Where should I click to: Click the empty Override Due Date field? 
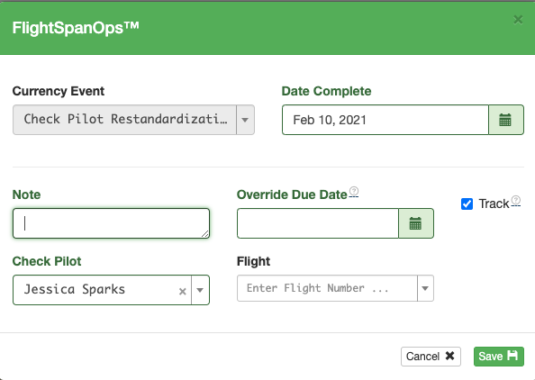318,223
